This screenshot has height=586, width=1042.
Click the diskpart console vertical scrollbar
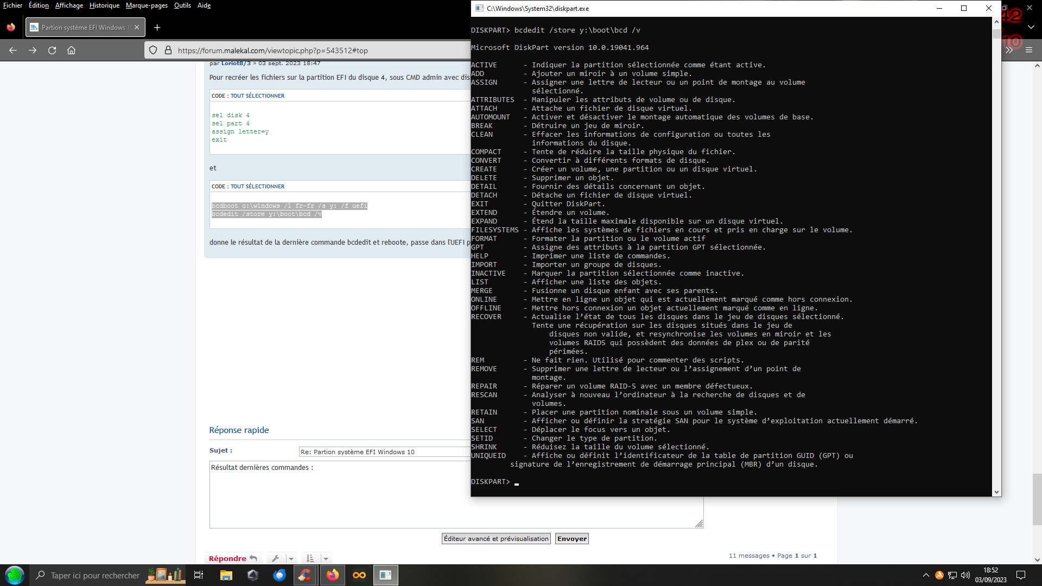coord(996,260)
